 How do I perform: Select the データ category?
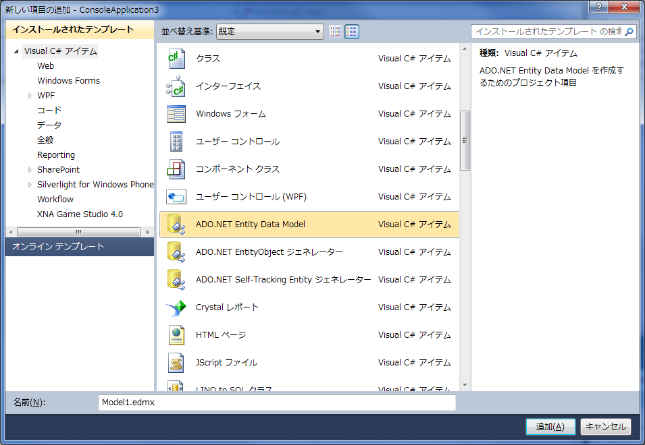coord(49,125)
